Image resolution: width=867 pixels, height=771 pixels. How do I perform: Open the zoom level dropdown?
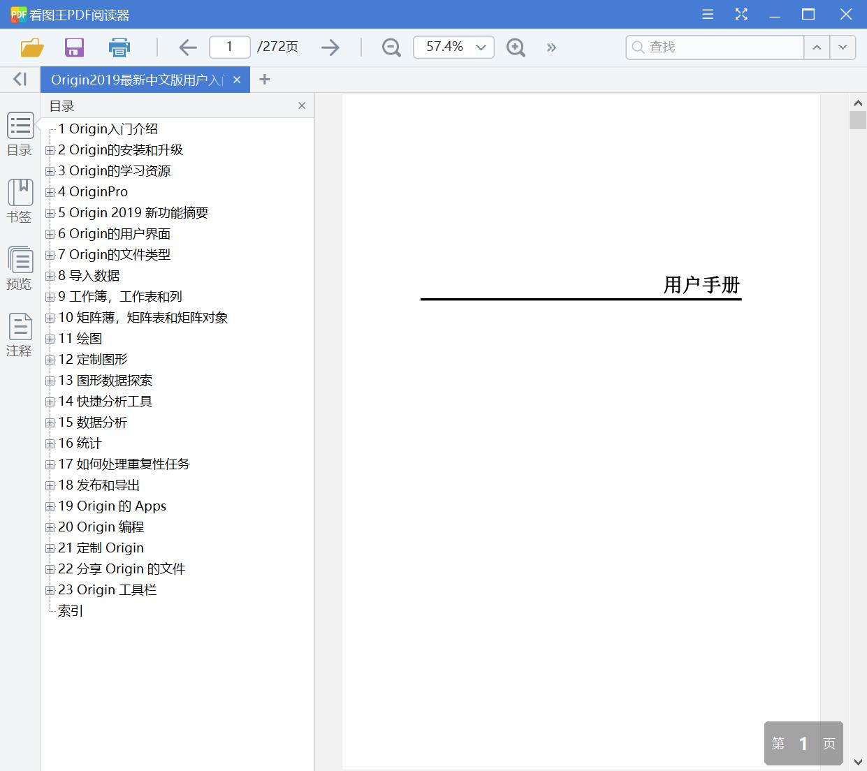(x=481, y=47)
